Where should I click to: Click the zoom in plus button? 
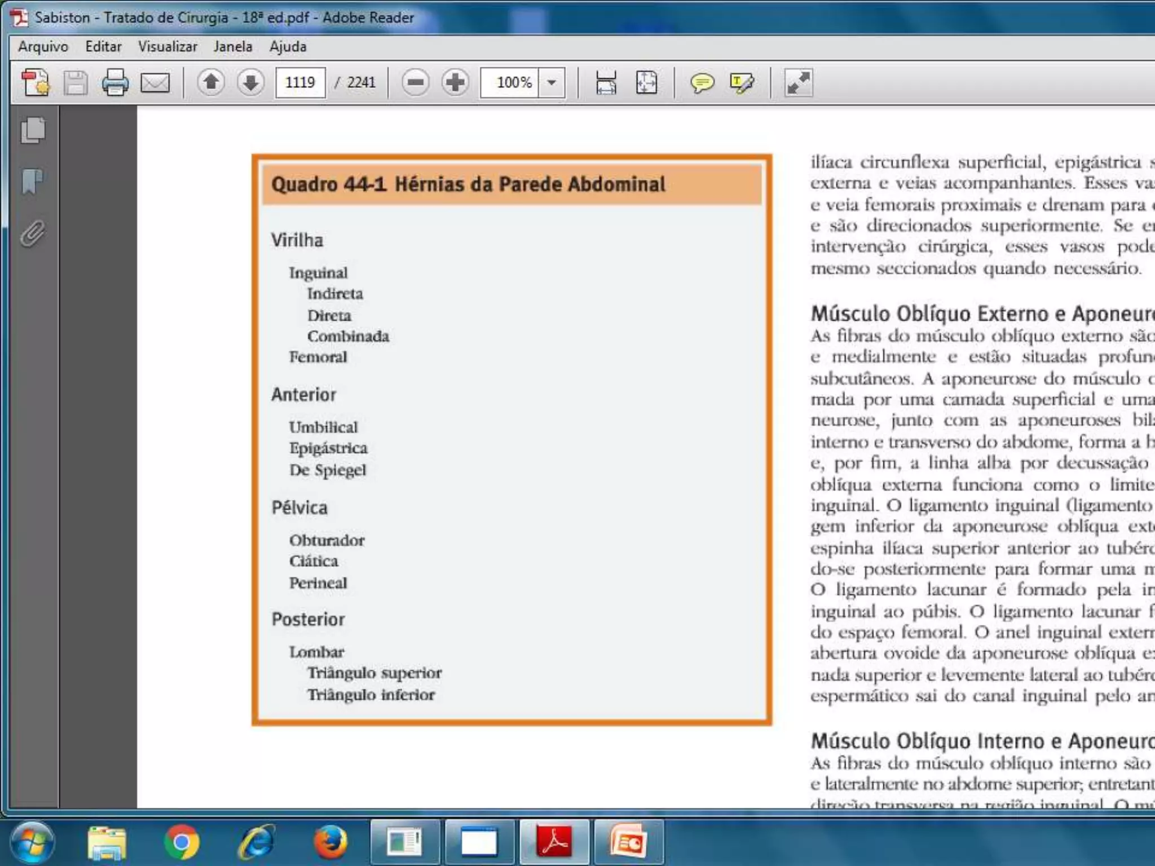[x=455, y=83]
